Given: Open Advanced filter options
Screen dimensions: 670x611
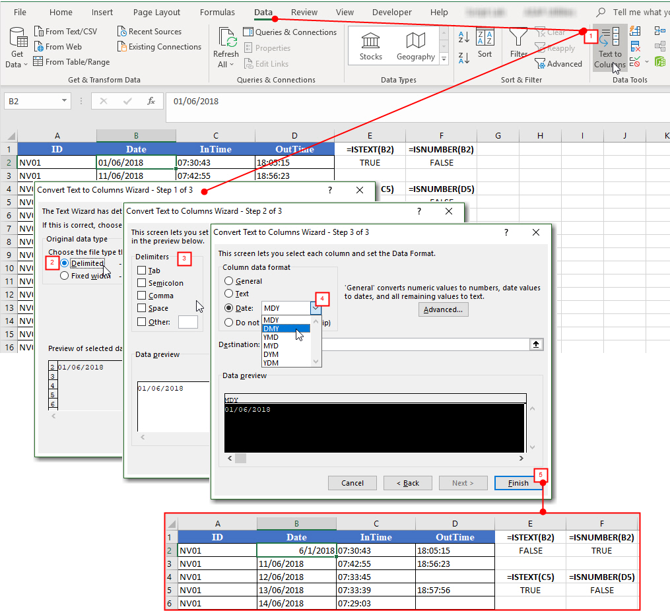Looking at the screenshot, I should point(559,63).
